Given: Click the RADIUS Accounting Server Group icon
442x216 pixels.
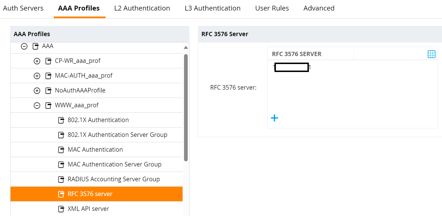Looking at the screenshot, I should coord(61,179).
